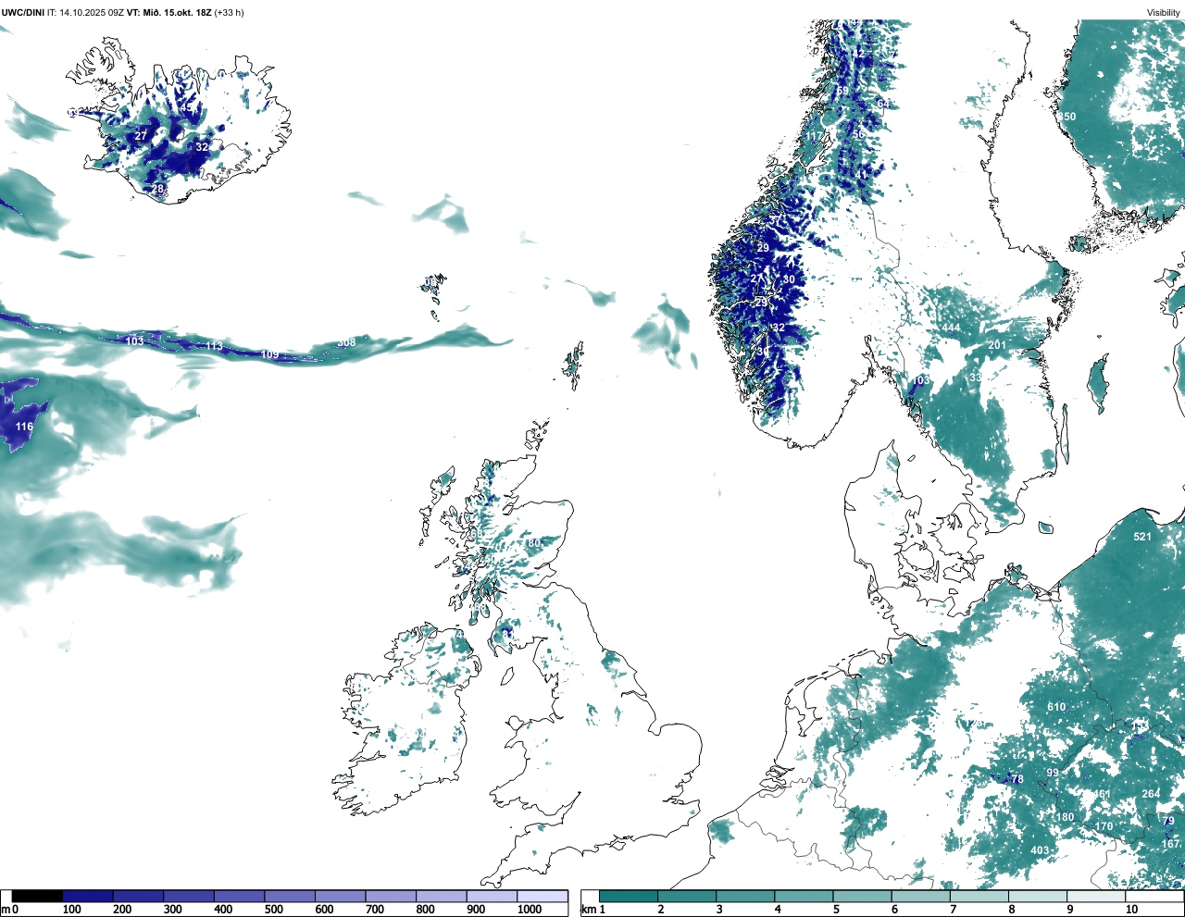Viewport: 1185px width, 917px height.
Task: Click the valid time 'Mið. 15.okt. 18Z' text
Action: (x=176, y=12)
